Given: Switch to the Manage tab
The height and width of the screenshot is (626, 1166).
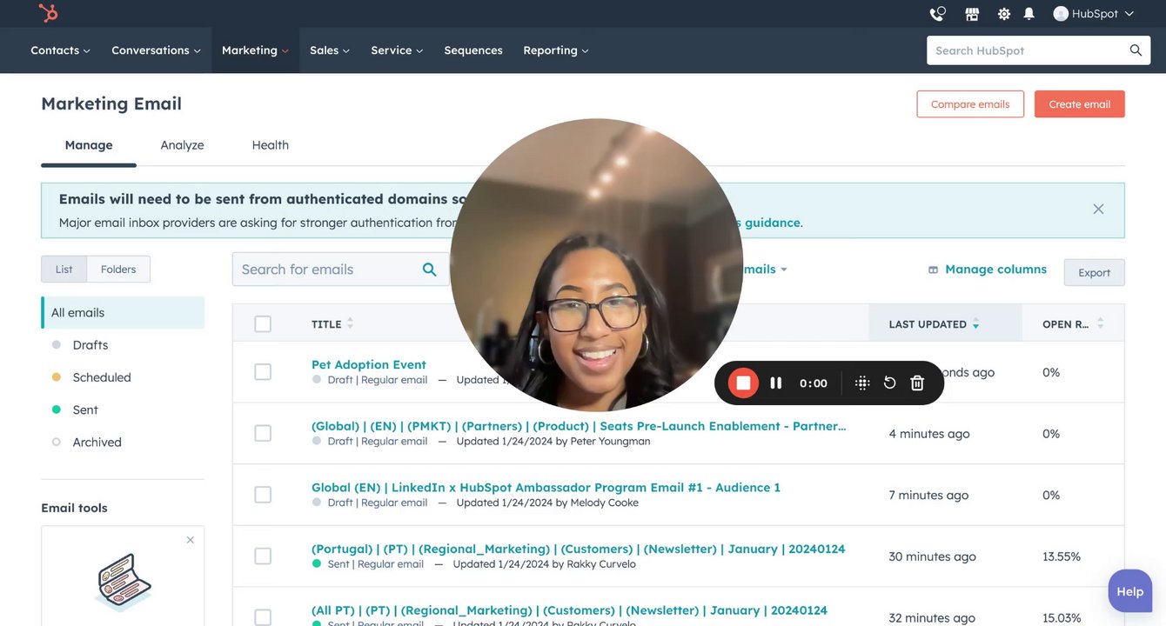Looking at the screenshot, I should [x=89, y=145].
